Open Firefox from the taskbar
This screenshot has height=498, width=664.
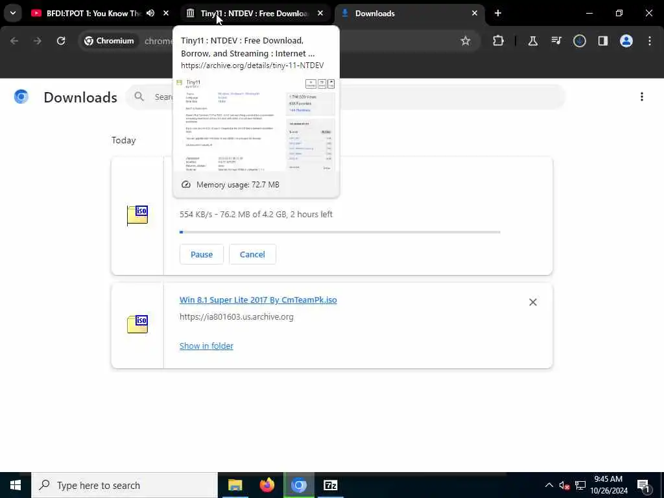click(x=267, y=485)
